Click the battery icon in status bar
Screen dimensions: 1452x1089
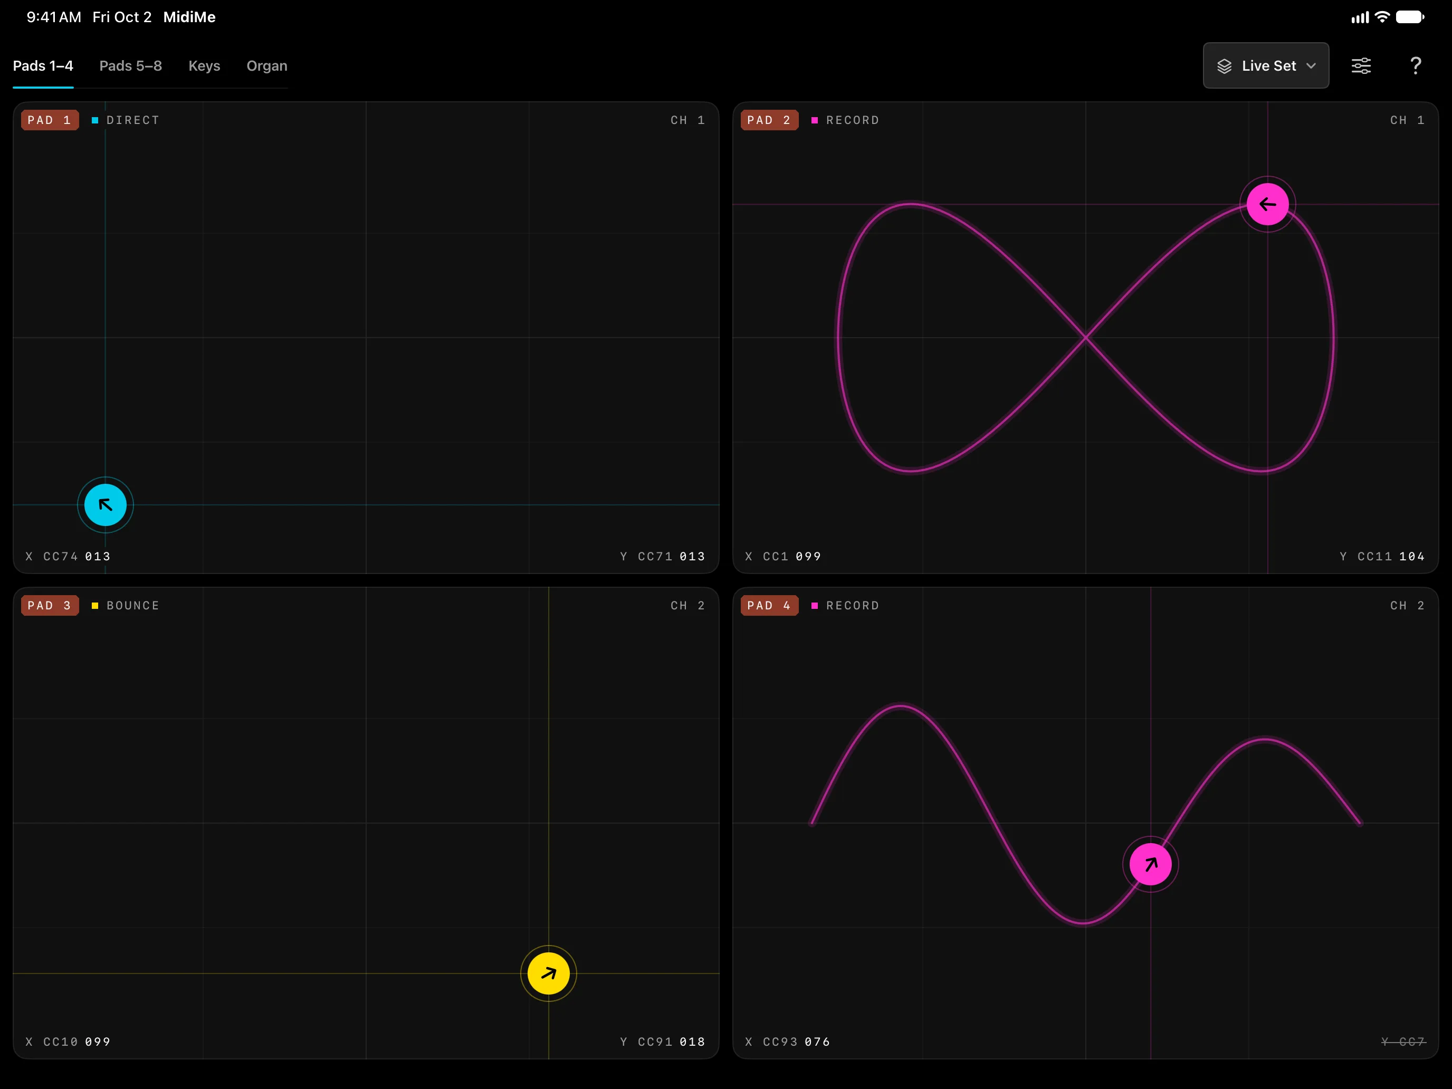1410,17
